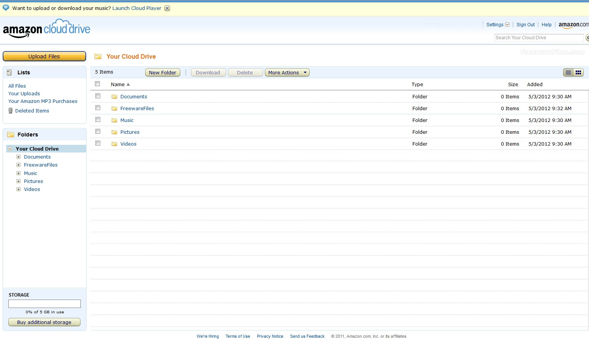The height and width of the screenshot is (340, 589).
Task: Click Send us Feedback footer link
Action: pyautogui.click(x=307, y=336)
